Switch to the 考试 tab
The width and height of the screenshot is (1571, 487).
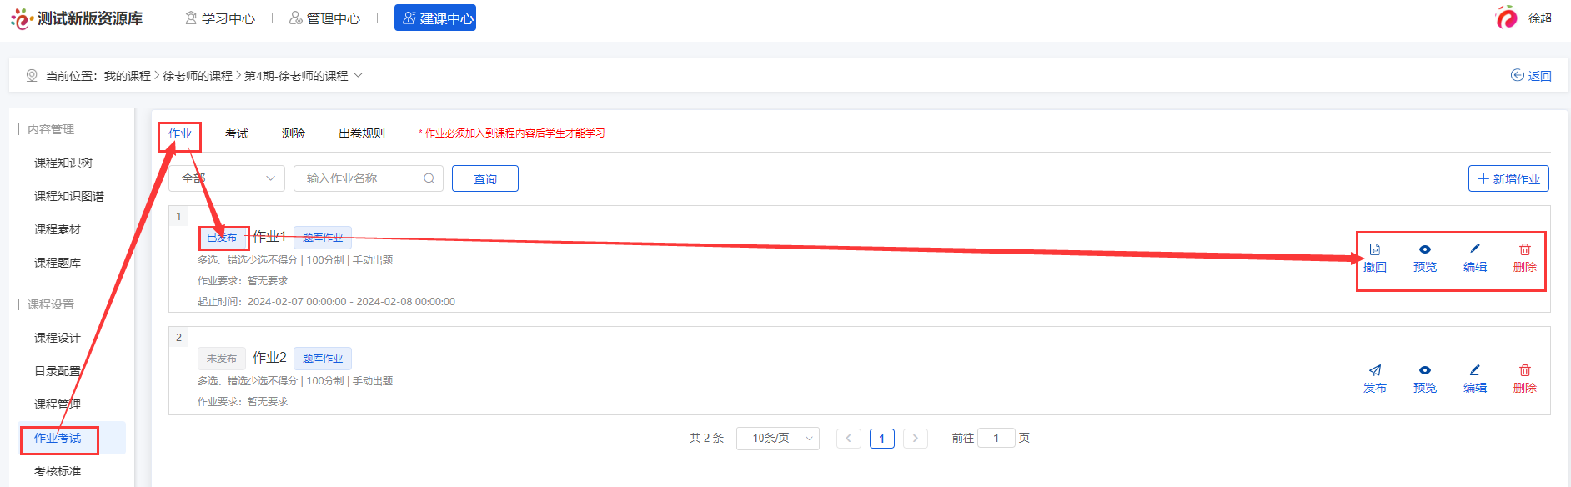tap(237, 133)
